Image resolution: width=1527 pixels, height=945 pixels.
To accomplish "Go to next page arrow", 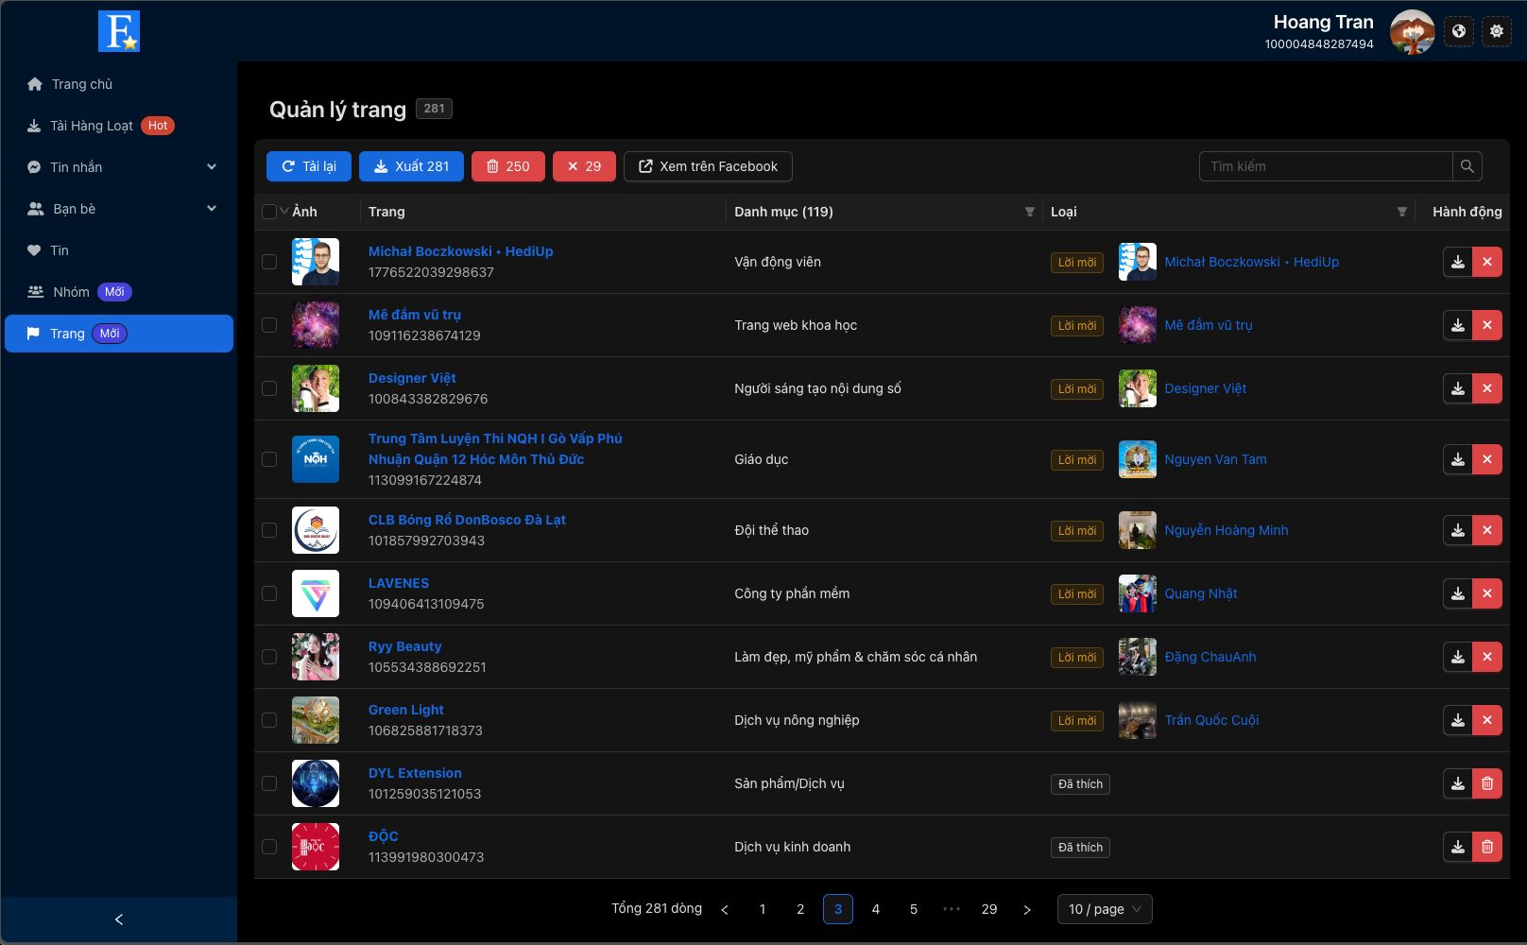I will [x=1027, y=909].
